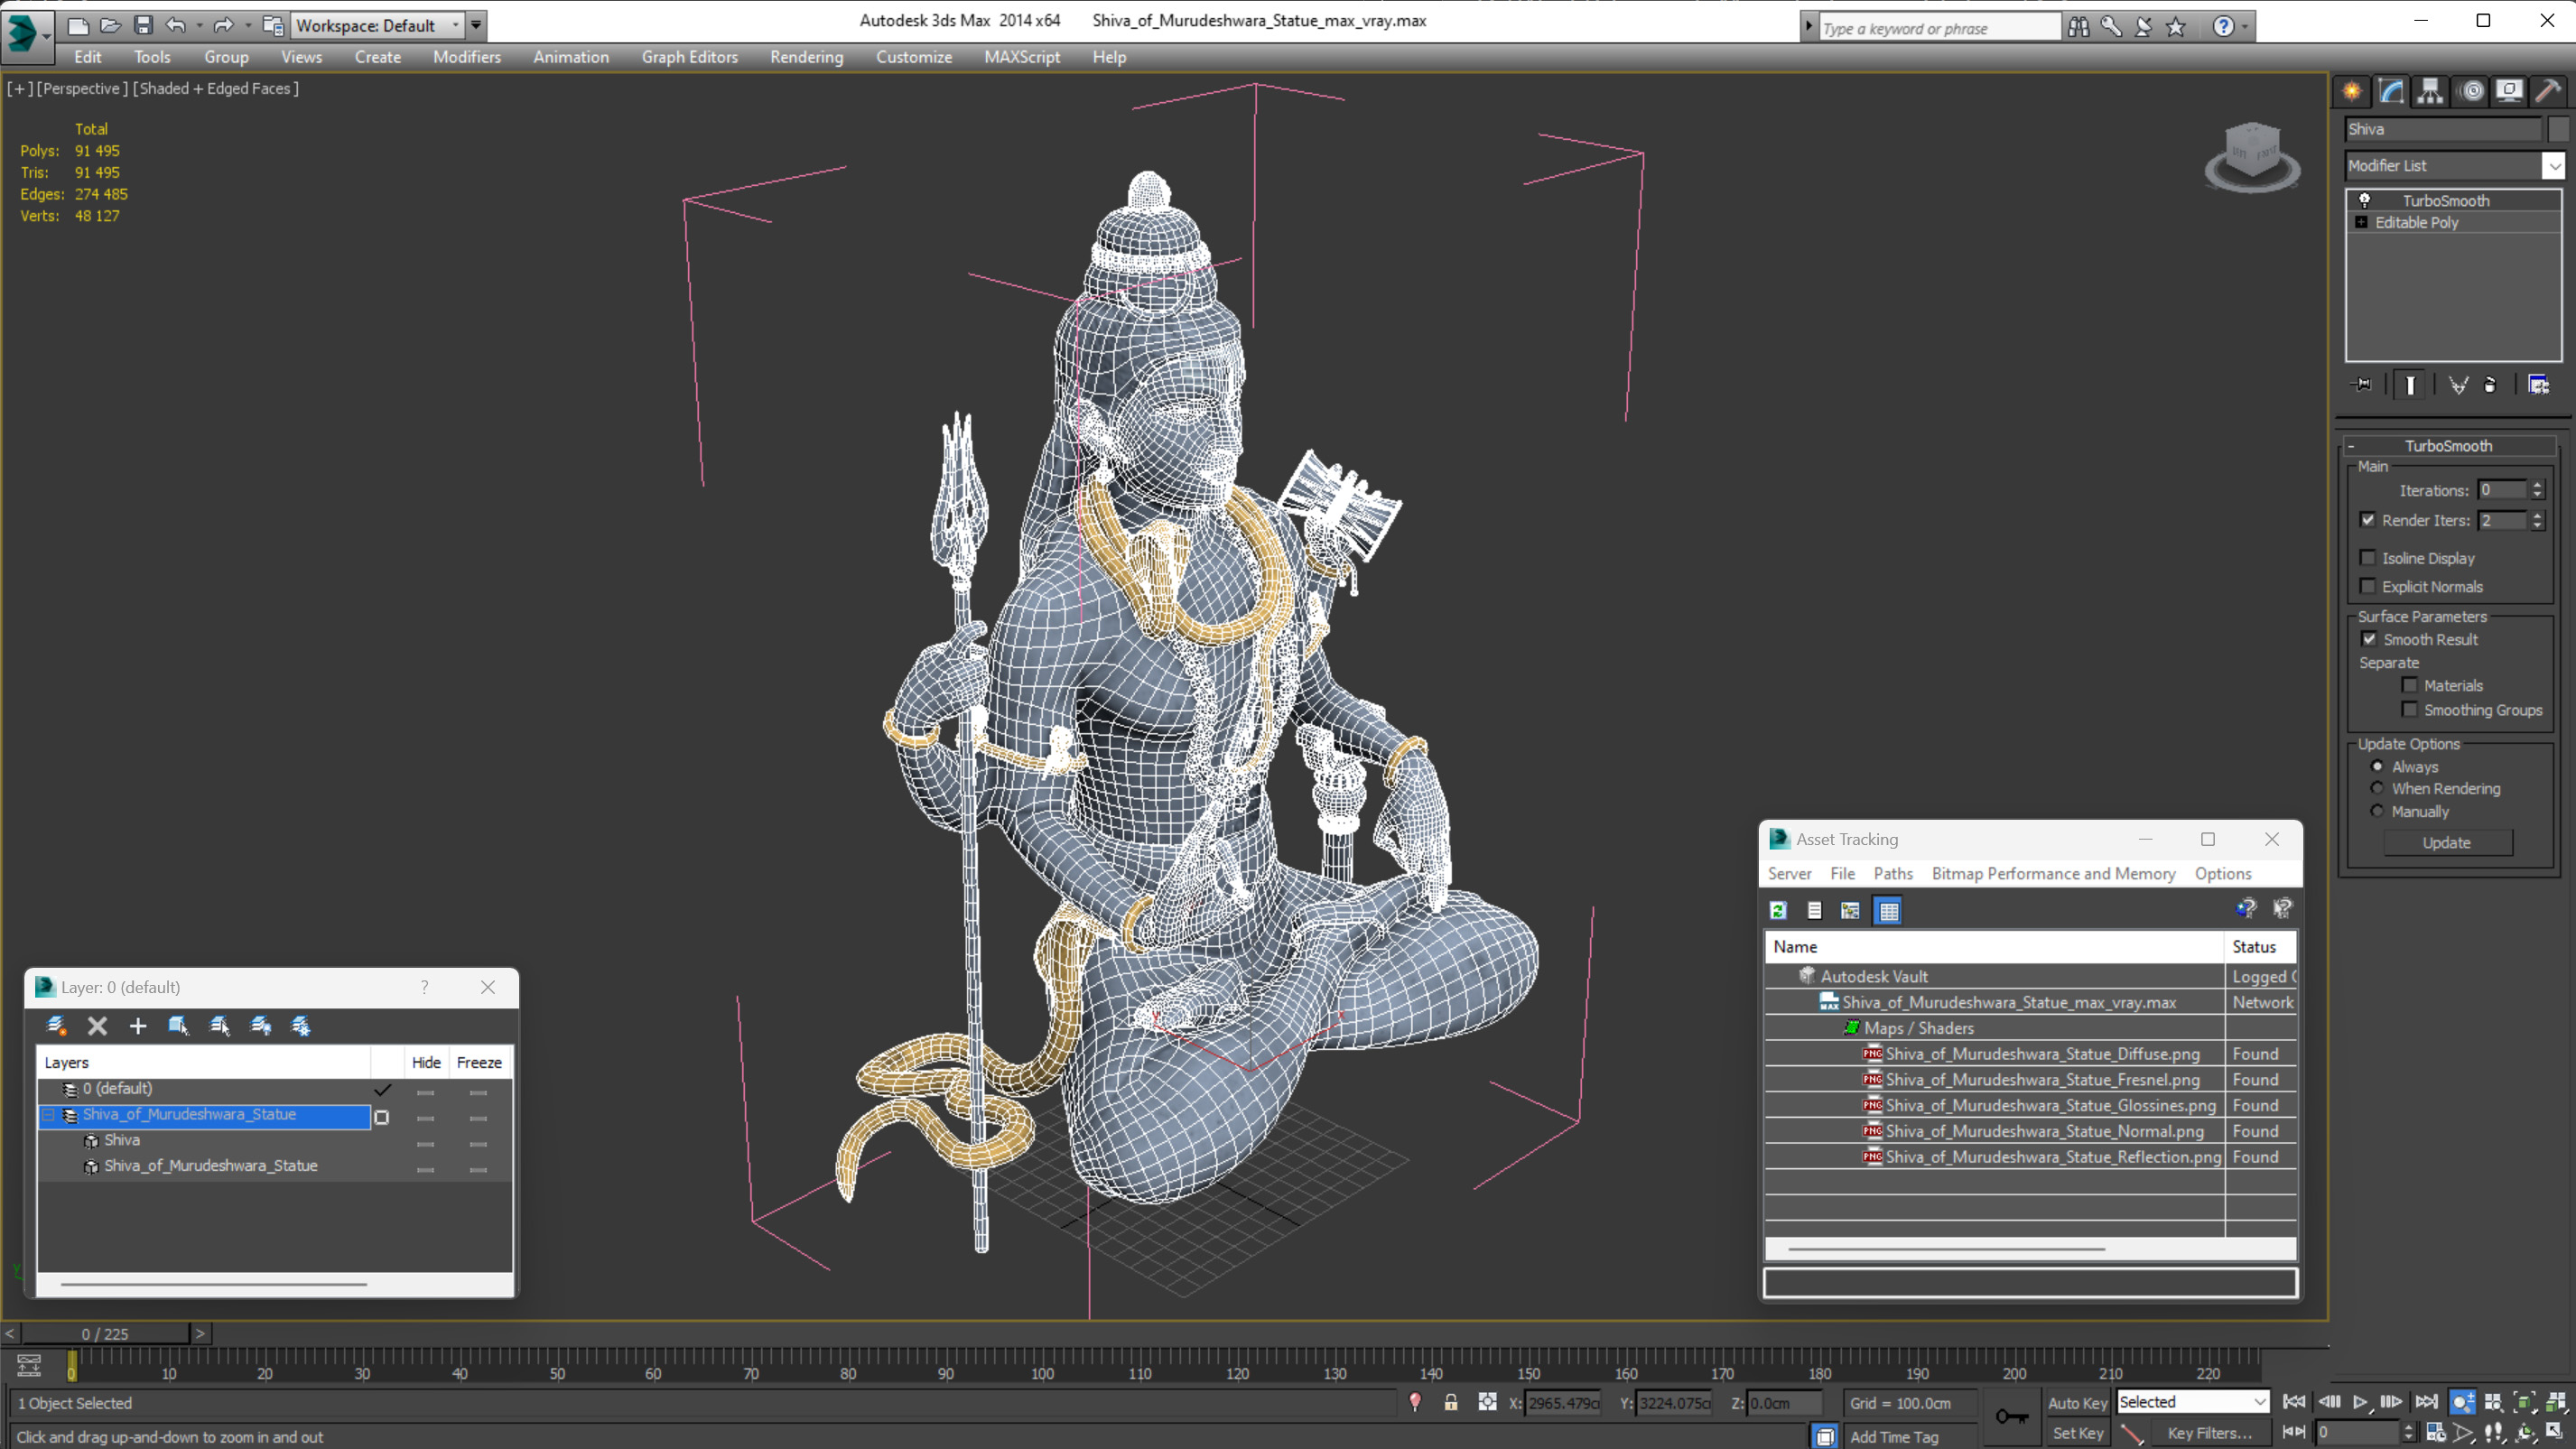
Task: Remove modifier from the stack icon
Action: click(x=2490, y=385)
